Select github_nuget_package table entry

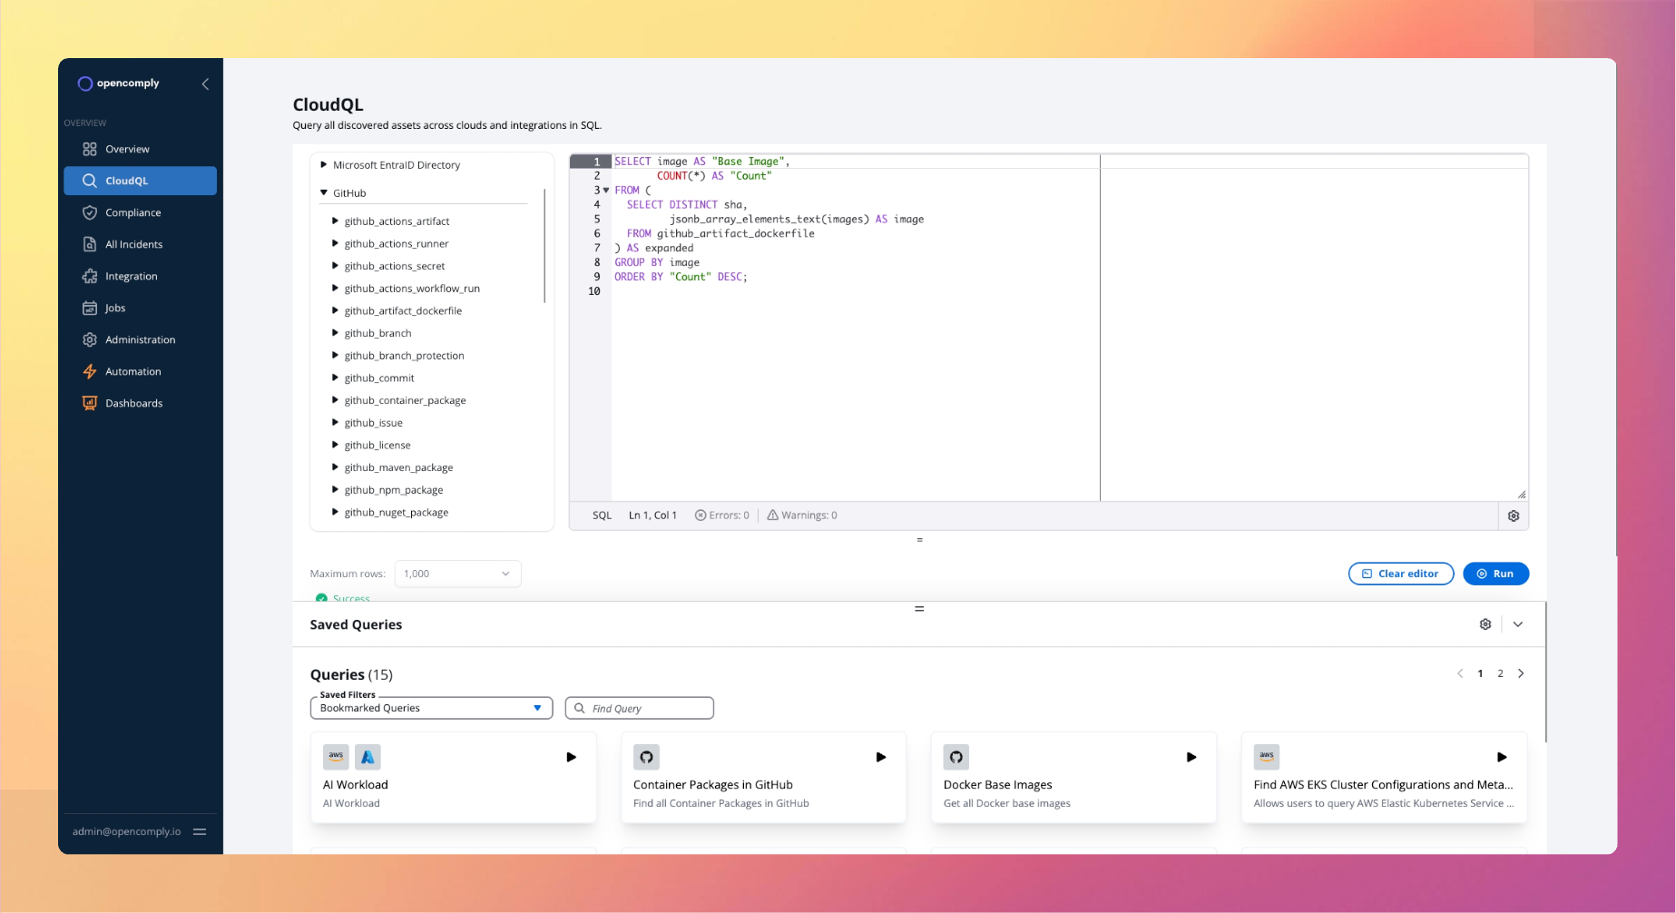(x=397, y=513)
